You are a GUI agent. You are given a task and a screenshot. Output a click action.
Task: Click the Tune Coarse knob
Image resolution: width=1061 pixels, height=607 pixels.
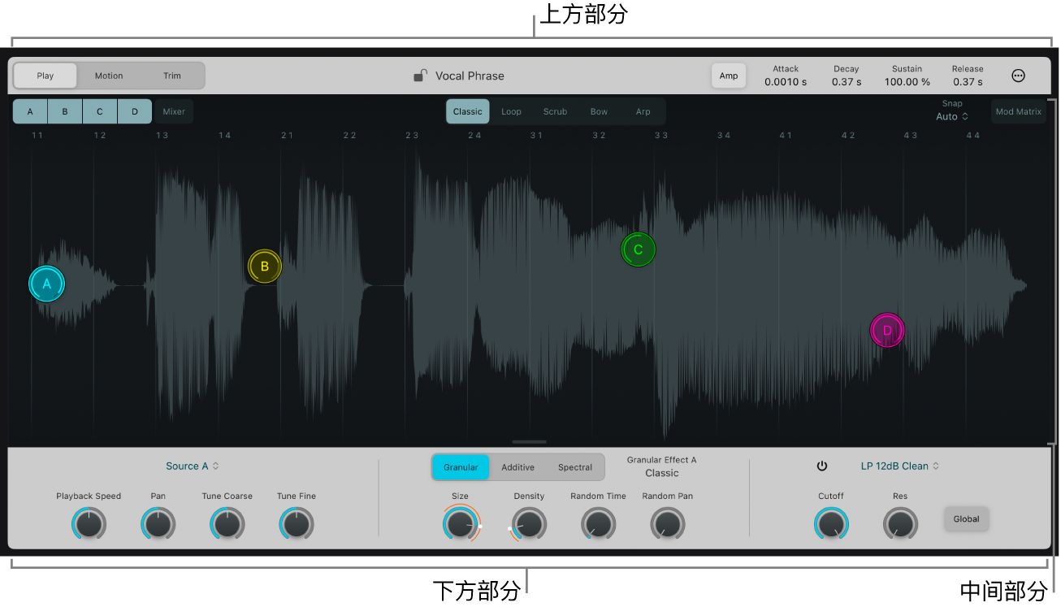point(227,524)
